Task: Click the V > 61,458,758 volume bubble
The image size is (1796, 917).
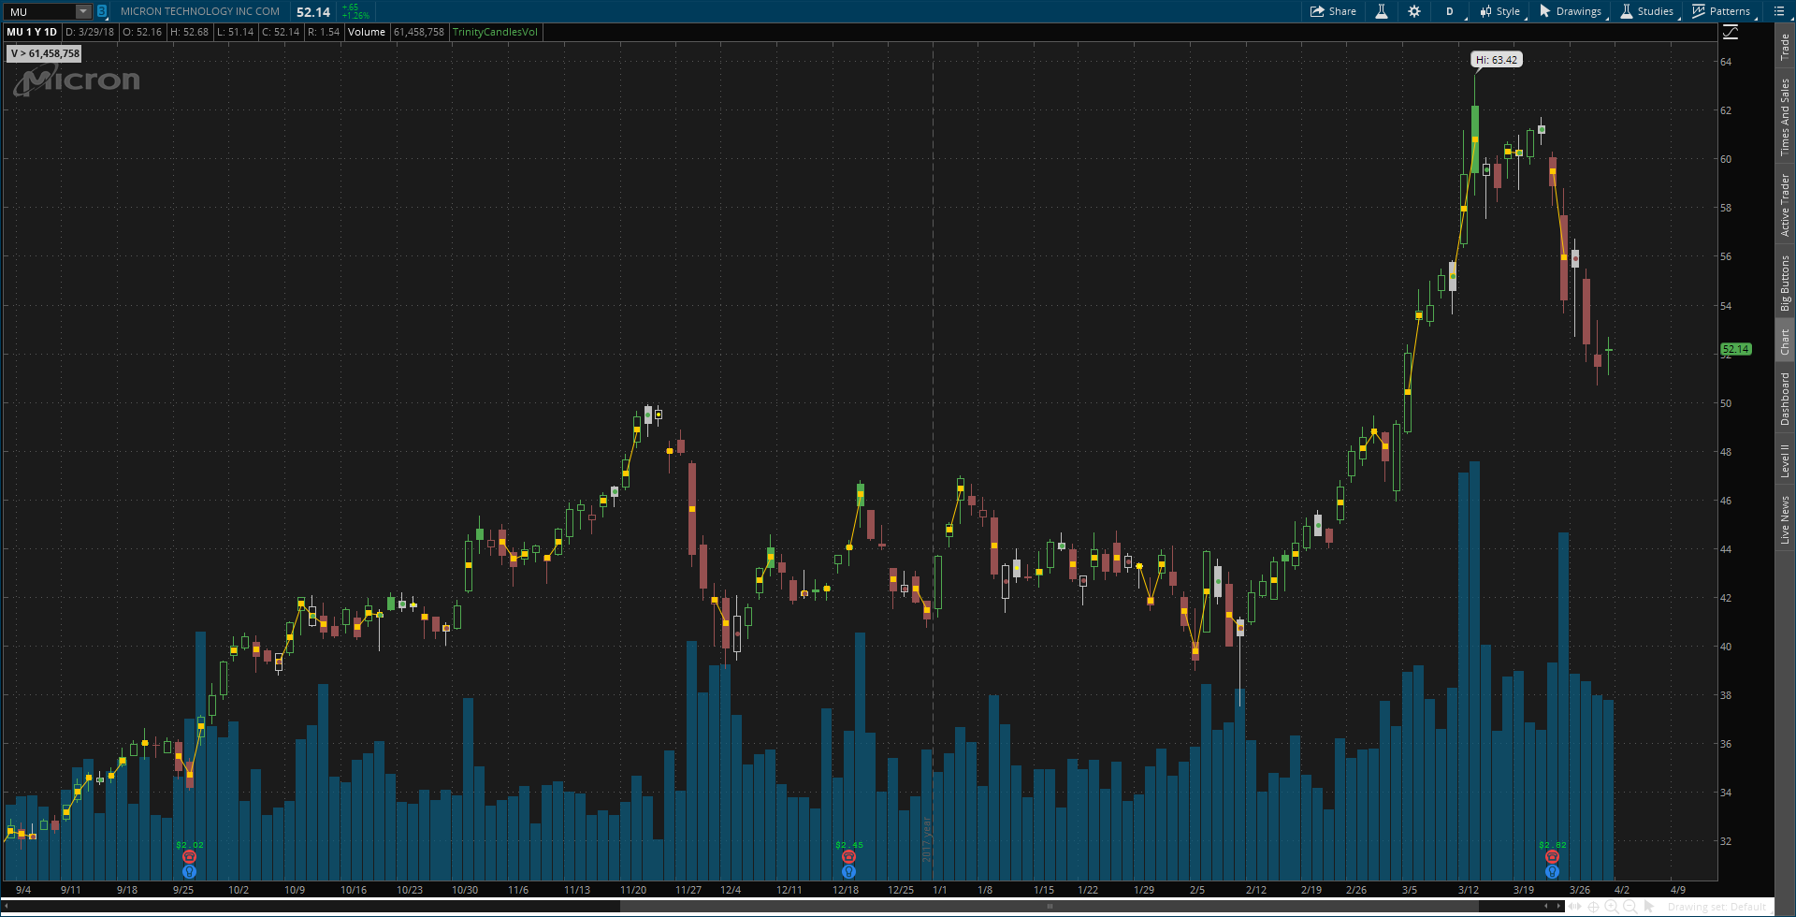Action: coord(45,53)
